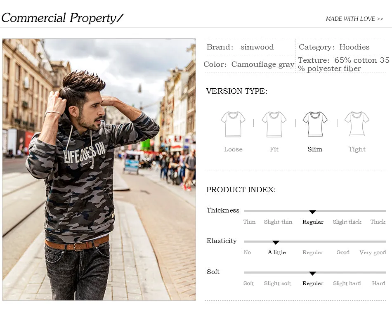Image resolution: width=392 pixels, height=321 pixels.
Task: Select the Fit t-shirt icon
Action: tap(274, 124)
